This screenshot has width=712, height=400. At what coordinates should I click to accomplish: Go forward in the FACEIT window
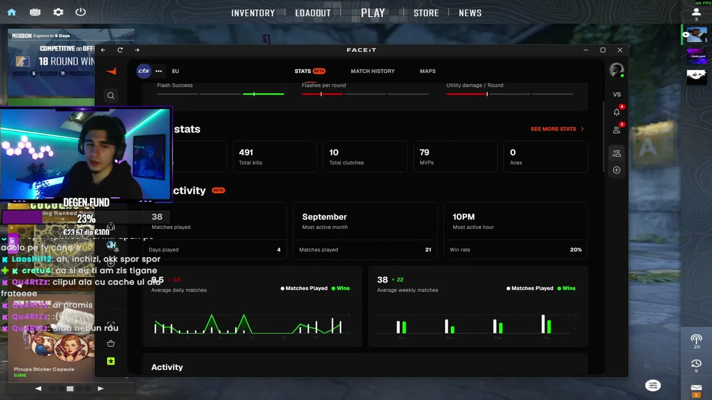point(137,50)
